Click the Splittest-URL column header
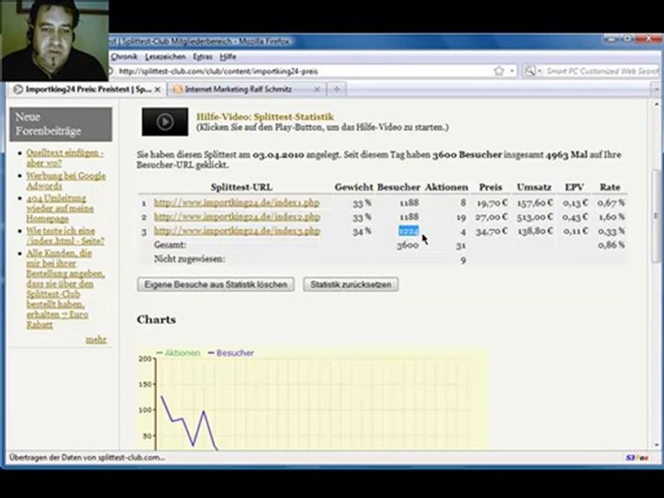Screen dimensions: 664x498 click(241, 187)
